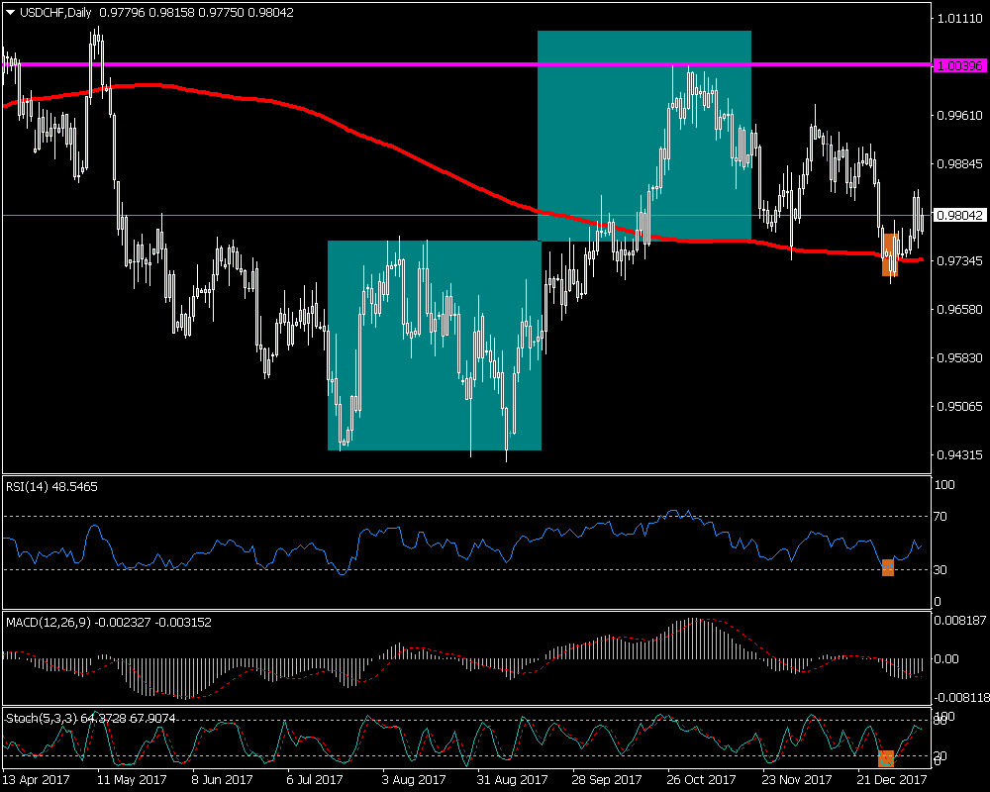Viewport: 990px width, 792px height.
Task: Click the 13 Apr 2017 date on time axis
Action: point(33,779)
